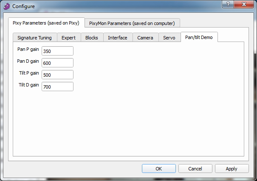Select the Signature Tuning tab

click(34, 38)
